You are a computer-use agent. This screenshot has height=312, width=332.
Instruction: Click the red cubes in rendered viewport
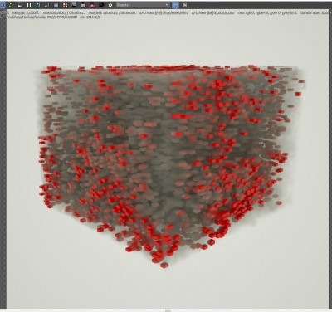pyautogui.click(x=166, y=166)
